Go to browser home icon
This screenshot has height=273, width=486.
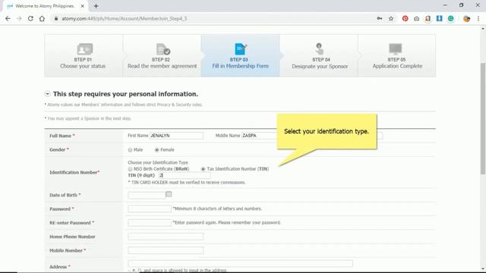click(42, 18)
